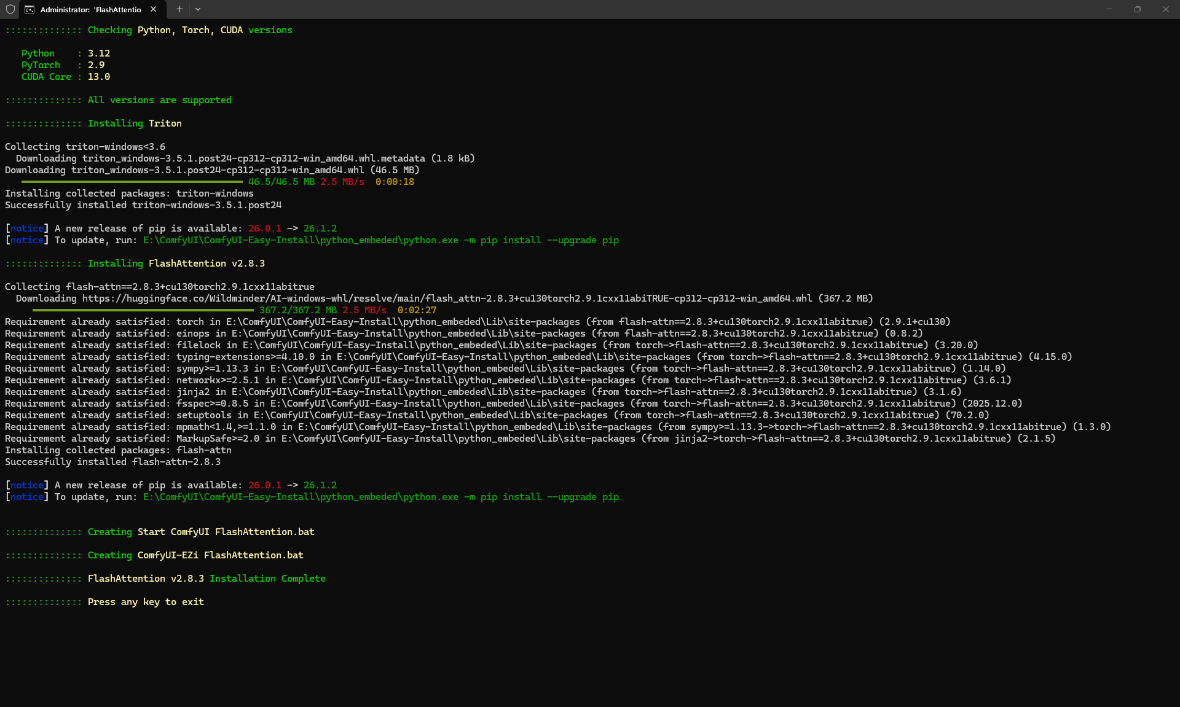
Task: Click the Python 3.12 version line
Action: (x=66, y=53)
